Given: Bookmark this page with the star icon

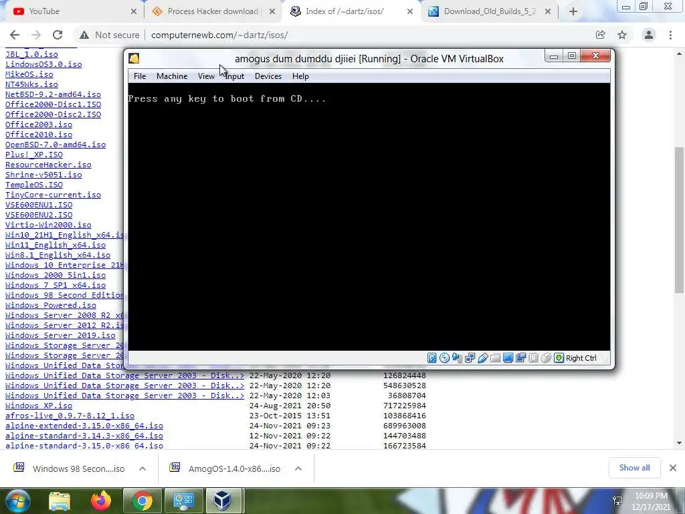Looking at the screenshot, I should (x=622, y=35).
